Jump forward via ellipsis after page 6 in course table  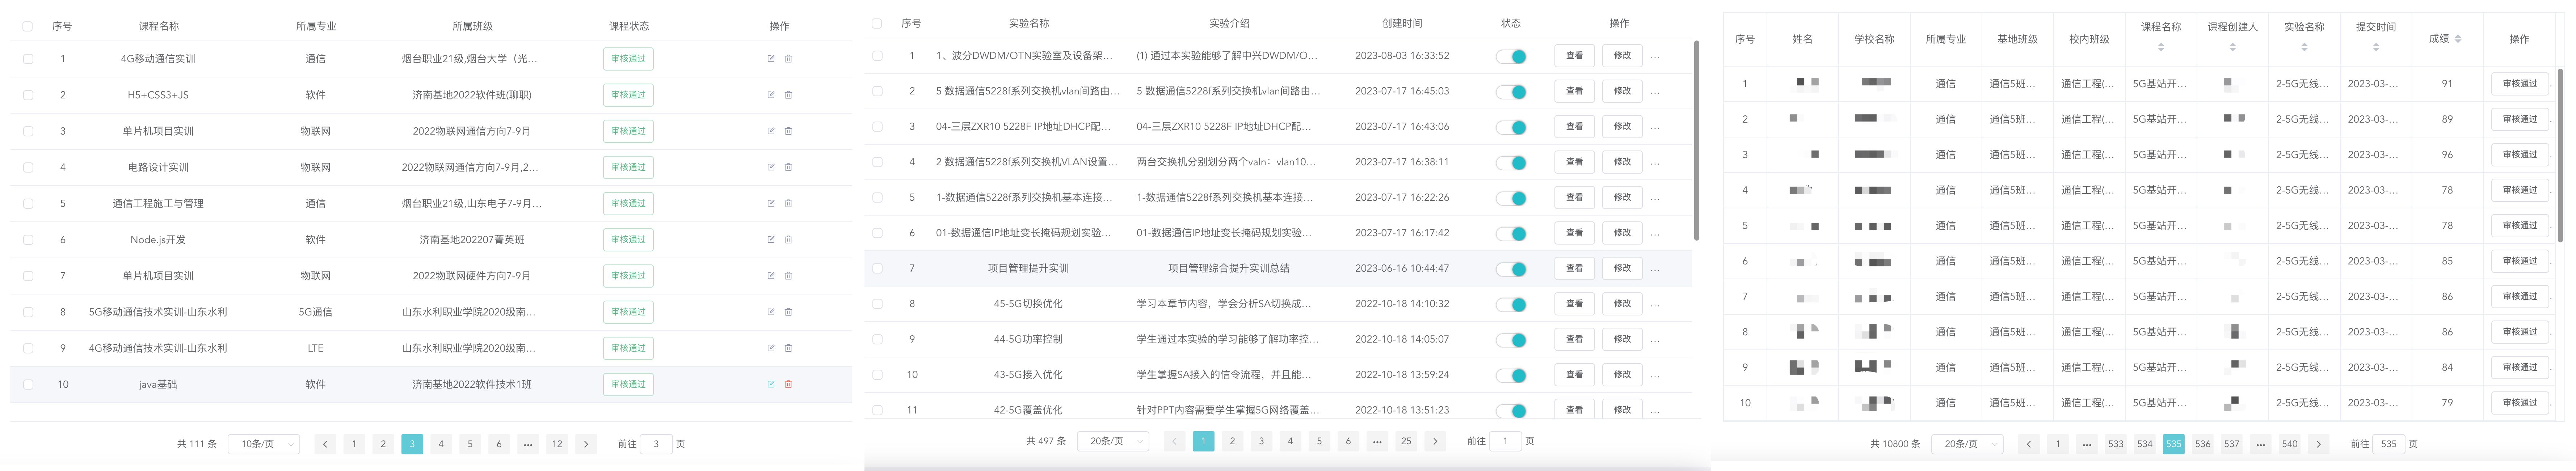pos(528,444)
